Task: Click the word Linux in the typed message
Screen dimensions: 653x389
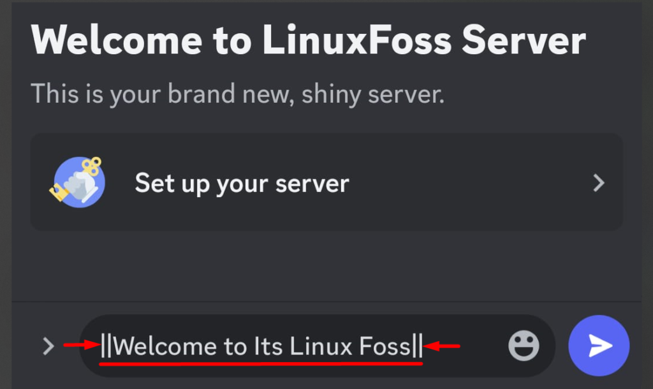Action: tap(321, 346)
